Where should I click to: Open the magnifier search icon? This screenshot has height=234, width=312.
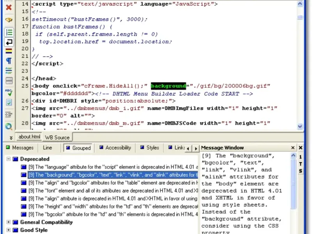(x=9, y=126)
